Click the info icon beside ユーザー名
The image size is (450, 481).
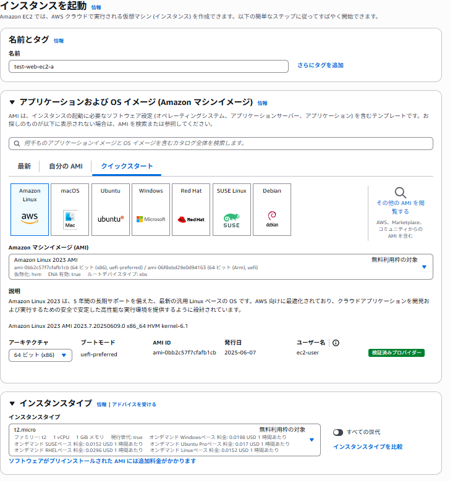336,343
